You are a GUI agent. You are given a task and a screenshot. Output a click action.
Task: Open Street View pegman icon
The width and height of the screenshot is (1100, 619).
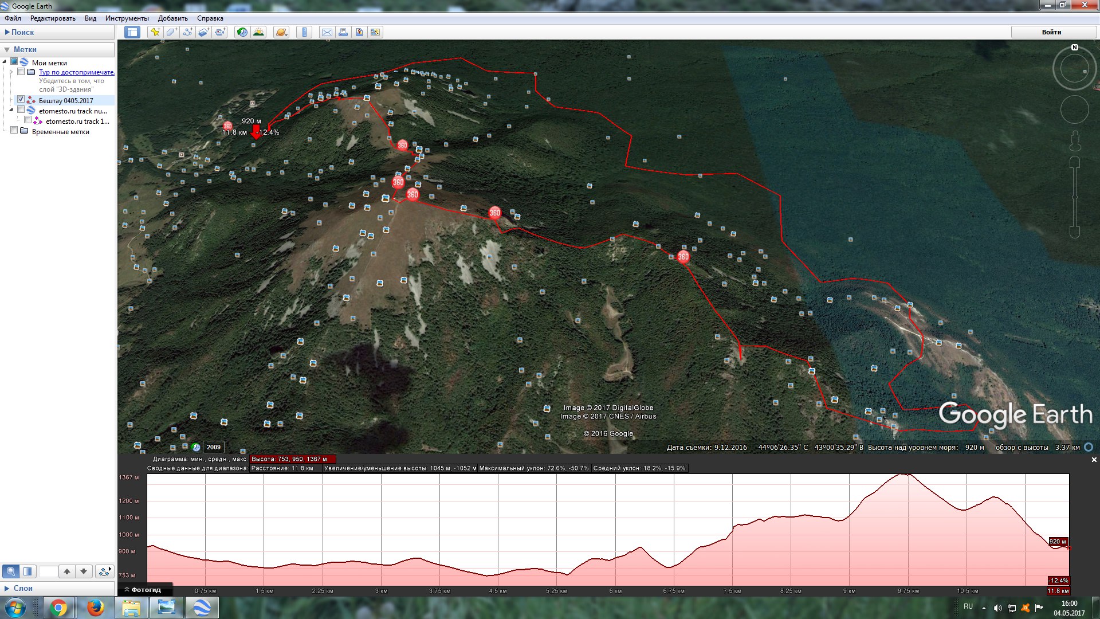[x=1075, y=141]
